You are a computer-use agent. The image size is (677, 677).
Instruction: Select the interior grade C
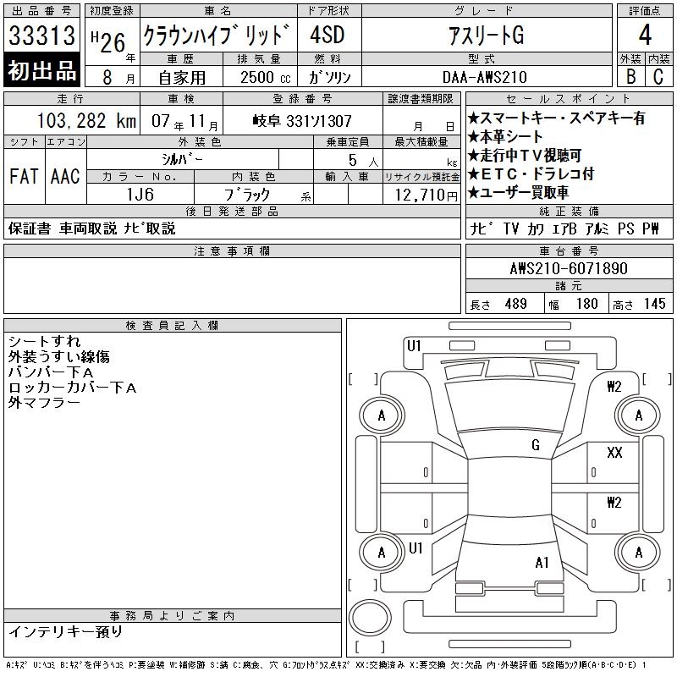click(x=658, y=77)
